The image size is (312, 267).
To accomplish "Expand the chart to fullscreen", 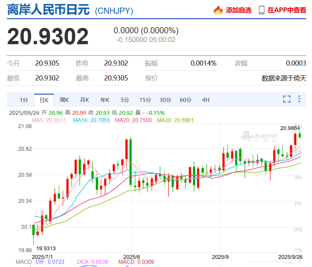I will pyautogui.click(x=287, y=99).
